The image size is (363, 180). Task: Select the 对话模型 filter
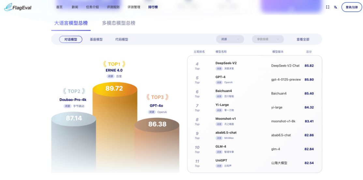tap(71, 39)
